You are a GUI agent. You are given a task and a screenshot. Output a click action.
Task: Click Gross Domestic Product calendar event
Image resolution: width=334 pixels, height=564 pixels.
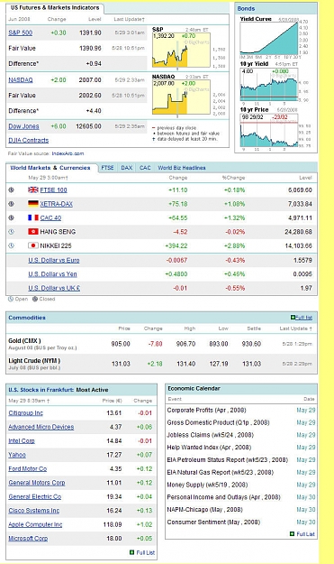218,422
